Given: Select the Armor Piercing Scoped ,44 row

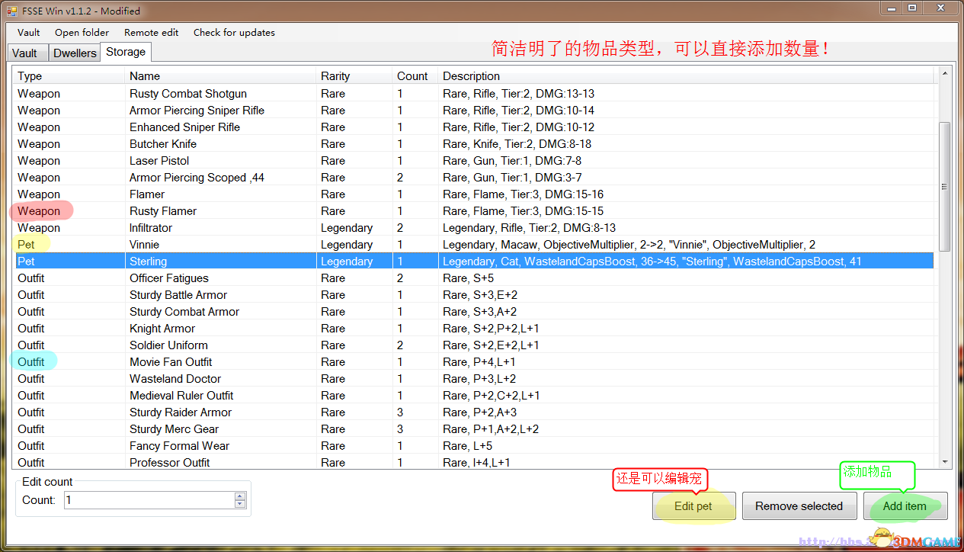Looking at the screenshot, I should click(473, 178).
